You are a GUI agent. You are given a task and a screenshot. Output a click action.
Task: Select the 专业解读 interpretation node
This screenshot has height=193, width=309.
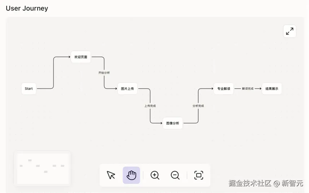pyautogui.click(x=223, y=89)
